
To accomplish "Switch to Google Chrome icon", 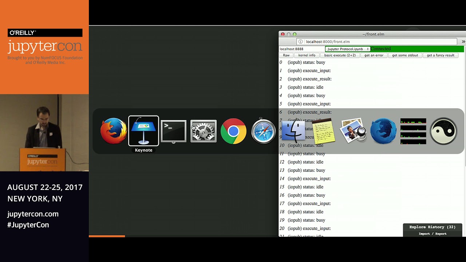I will coord(233,131).
